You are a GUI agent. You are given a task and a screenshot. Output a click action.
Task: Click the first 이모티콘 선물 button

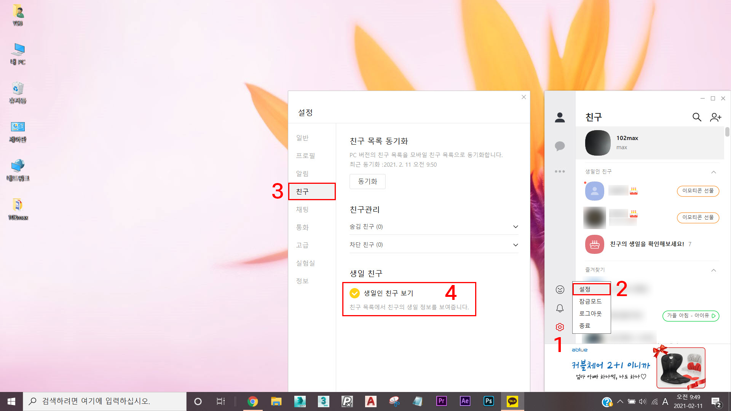coord(697,191)
